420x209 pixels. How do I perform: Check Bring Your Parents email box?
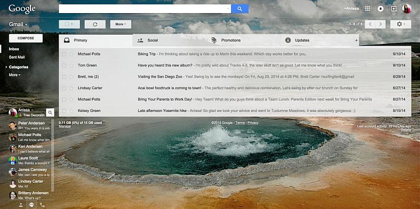pos(64,100)
